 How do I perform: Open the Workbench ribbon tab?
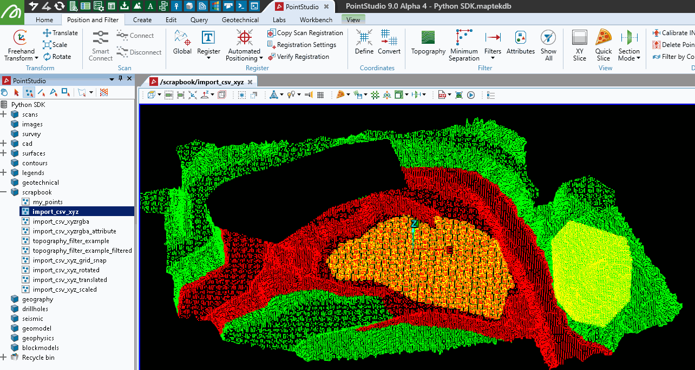coord(316,20)
